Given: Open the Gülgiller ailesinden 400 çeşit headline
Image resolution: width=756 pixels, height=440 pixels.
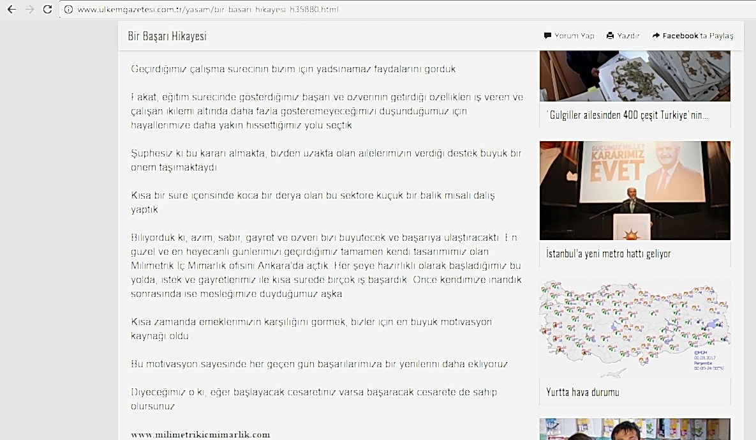Looking at the screenshot, I should point(626,115).
